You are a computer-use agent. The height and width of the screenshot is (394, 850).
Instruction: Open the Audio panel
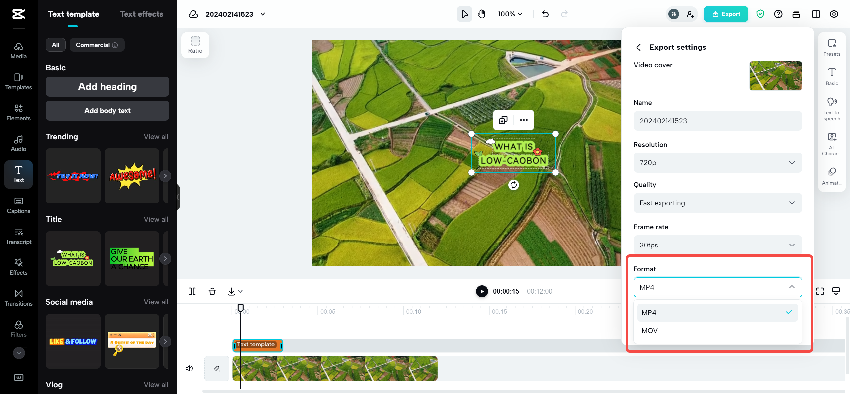(18, 143)
